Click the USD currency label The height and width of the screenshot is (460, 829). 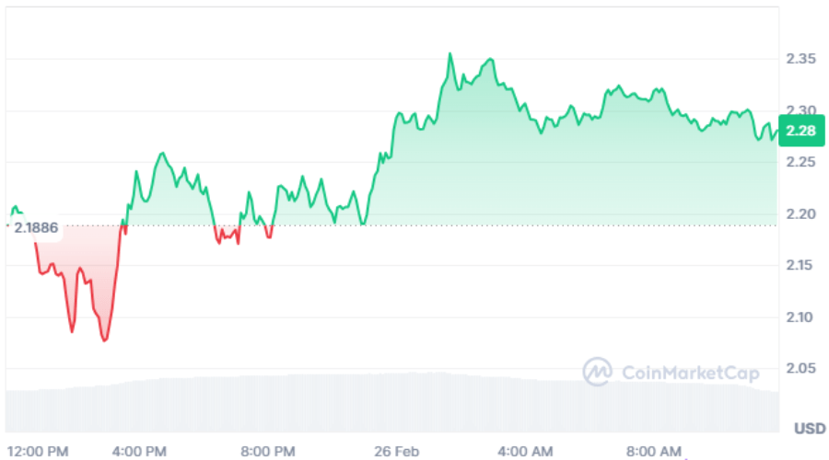[x=810, y=429]
